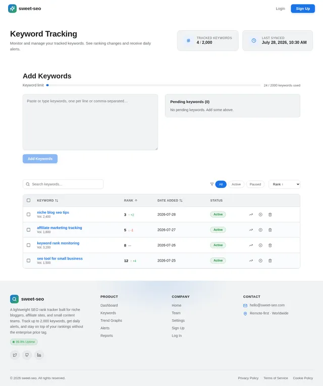Click the location pin icon beside Remote-first
The width and height of the screenshot is (323, 386).
point(245,313)
